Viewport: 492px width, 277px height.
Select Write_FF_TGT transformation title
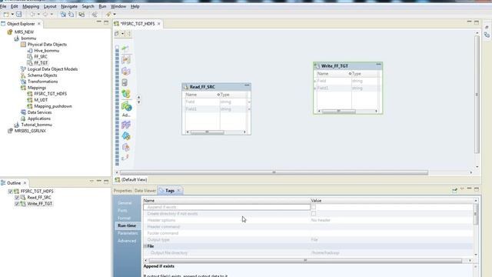point(334,66)
